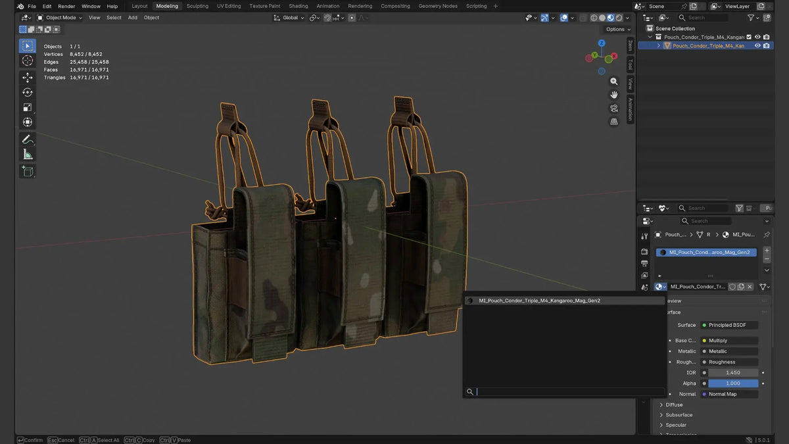Open the Object Mode dropdown
789x444 pixels.
[x=59, y=18]
